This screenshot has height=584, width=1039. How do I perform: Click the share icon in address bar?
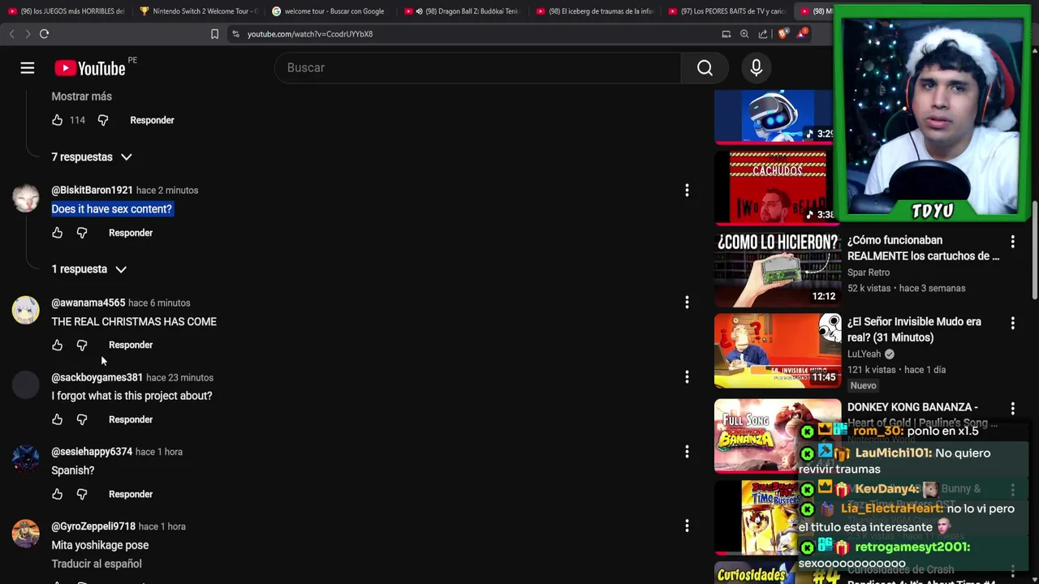[x=763, y=34]
